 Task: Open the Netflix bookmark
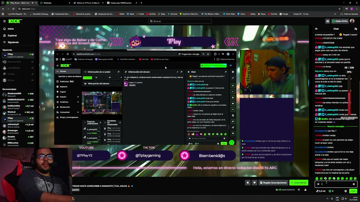click(x=121, y=14)
